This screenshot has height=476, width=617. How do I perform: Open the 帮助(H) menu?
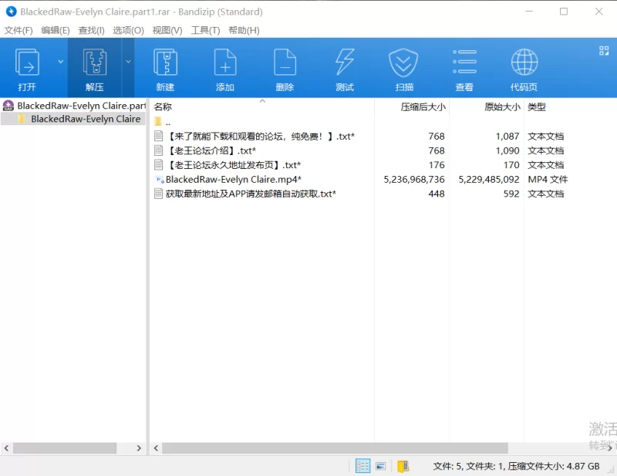pyautogui.click(x=244, y=30)
